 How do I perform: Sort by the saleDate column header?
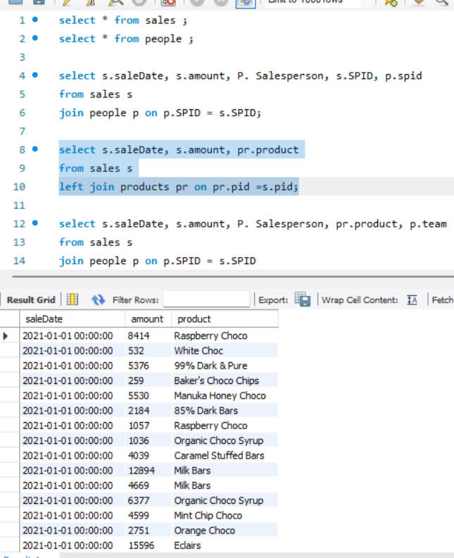[44, 319]
